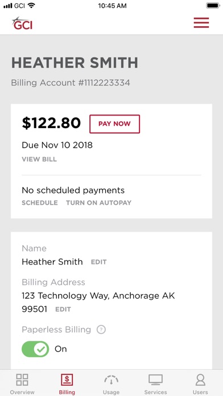Open the Usage gauge icon
Viewport: 223px width, 396px height.
click(111, 380)
